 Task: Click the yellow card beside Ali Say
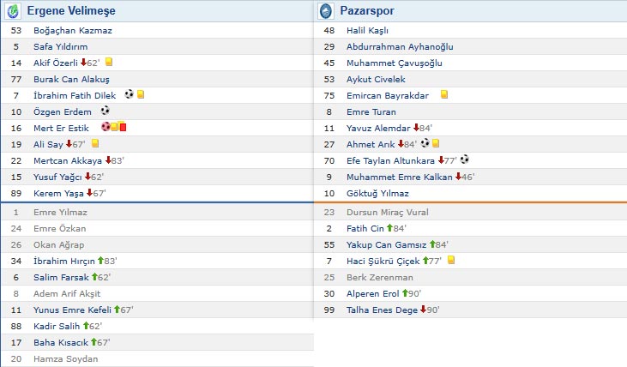pos(95,143)
